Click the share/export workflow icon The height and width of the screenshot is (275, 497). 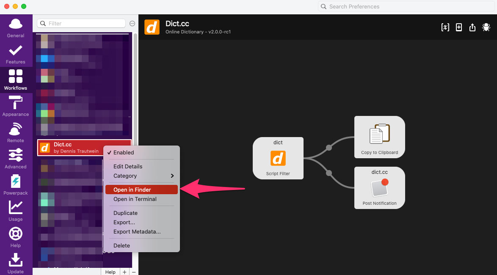pos(472,27)
